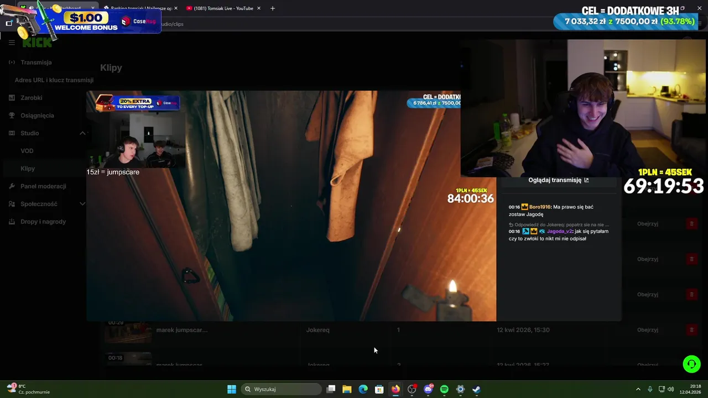The width and height of the screenshot is (708, 398).
Task: Open OBS Studio from the taskbar
Action: [412, 389]
